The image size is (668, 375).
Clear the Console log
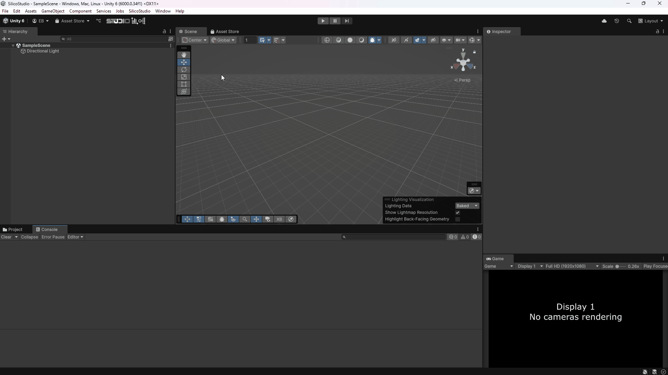coord(6,237)
